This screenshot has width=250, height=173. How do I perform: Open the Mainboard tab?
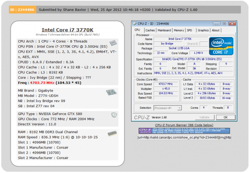(x=164, y=31)
